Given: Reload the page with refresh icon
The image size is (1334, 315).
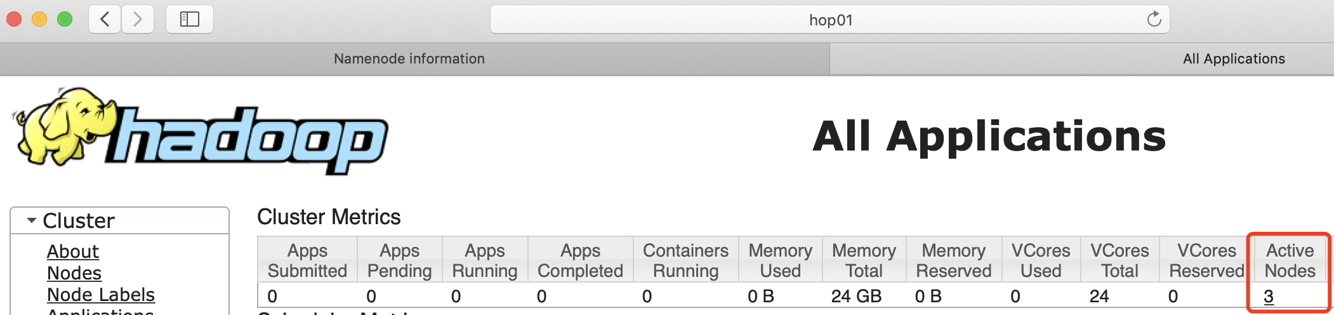Looking at the screenshot, I should (x=1154, y=20).
